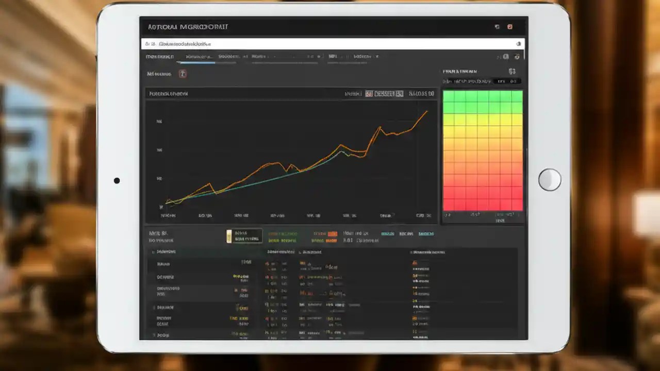Click the icon left of the red title bar icon
The height and width of the screenshot is (371, 660).
click(497, 26)
